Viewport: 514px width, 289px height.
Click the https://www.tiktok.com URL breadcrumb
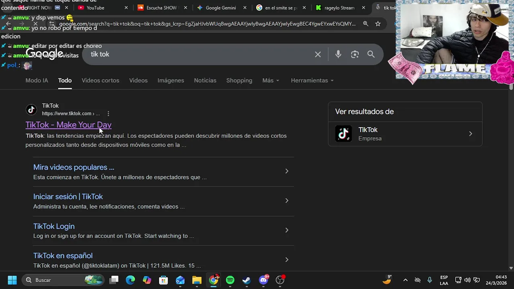coord(71,114)
